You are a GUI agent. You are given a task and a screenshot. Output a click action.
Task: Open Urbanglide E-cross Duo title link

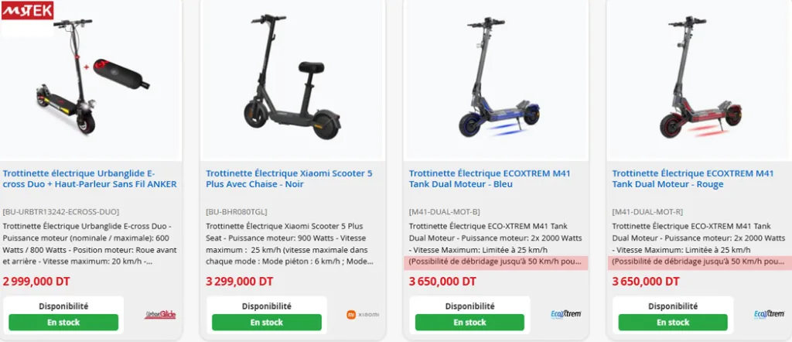90,179
